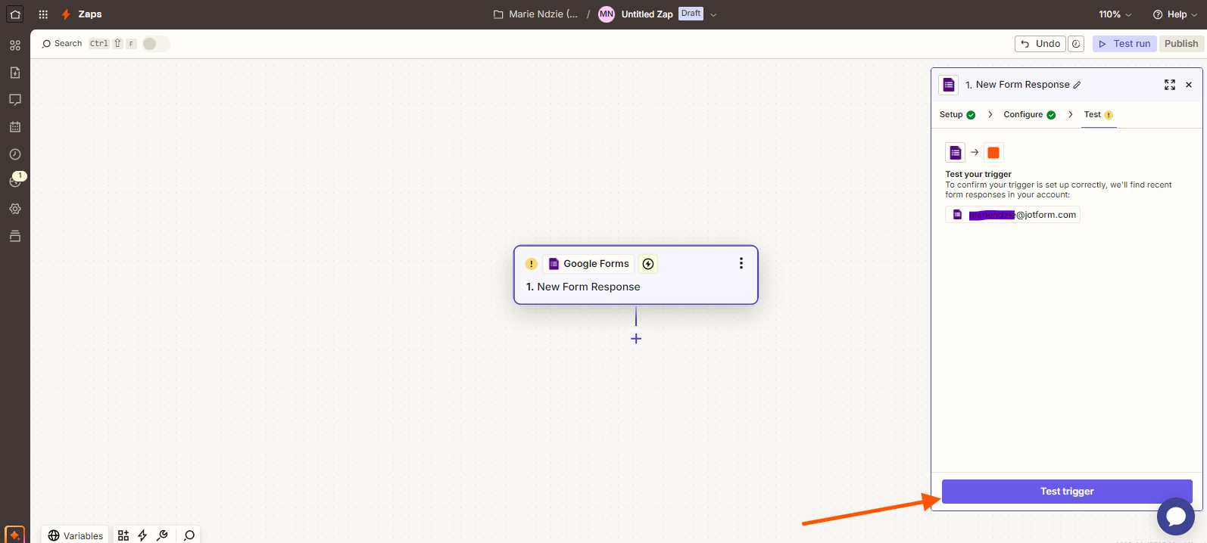Publish the Zap
The image size is (1207, 543).
[1181, 44]
